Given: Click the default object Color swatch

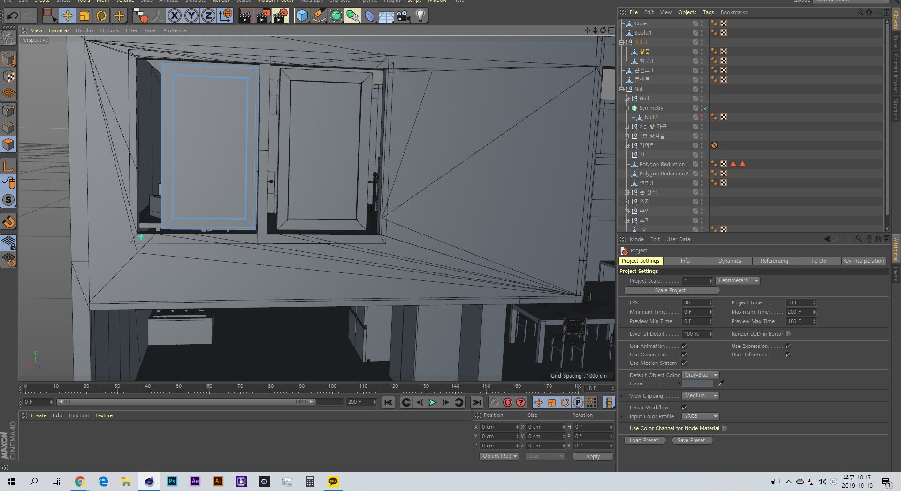Looking at the screenshot, I should coord(697,384).
